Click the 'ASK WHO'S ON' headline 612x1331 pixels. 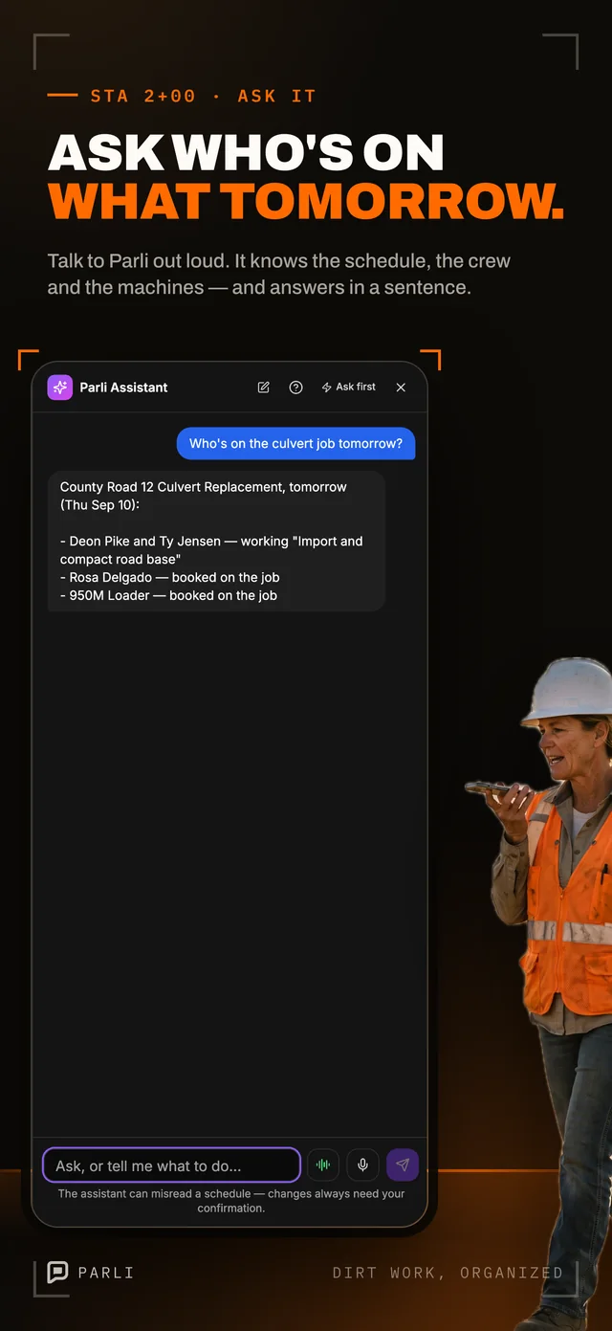(246, 153)
